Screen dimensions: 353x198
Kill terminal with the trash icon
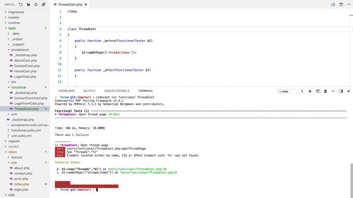tap(325, 91)
